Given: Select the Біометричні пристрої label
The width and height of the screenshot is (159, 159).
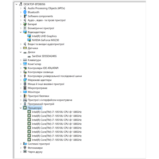Looking at the screenshot, I should [x=41, y=28].
